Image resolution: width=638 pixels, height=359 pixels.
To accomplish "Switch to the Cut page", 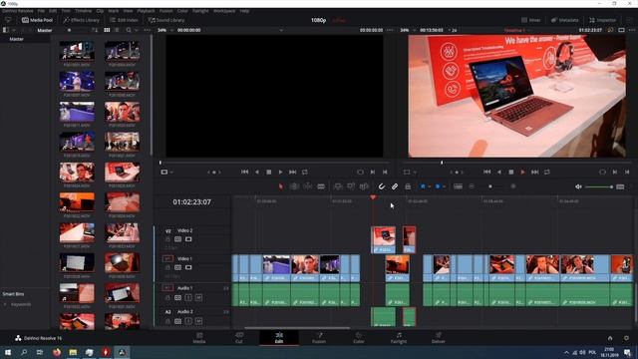I will click(239, 338).
